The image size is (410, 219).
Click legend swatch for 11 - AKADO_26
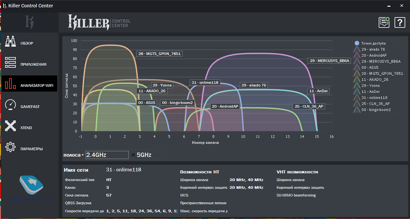[x=357, y=79]
